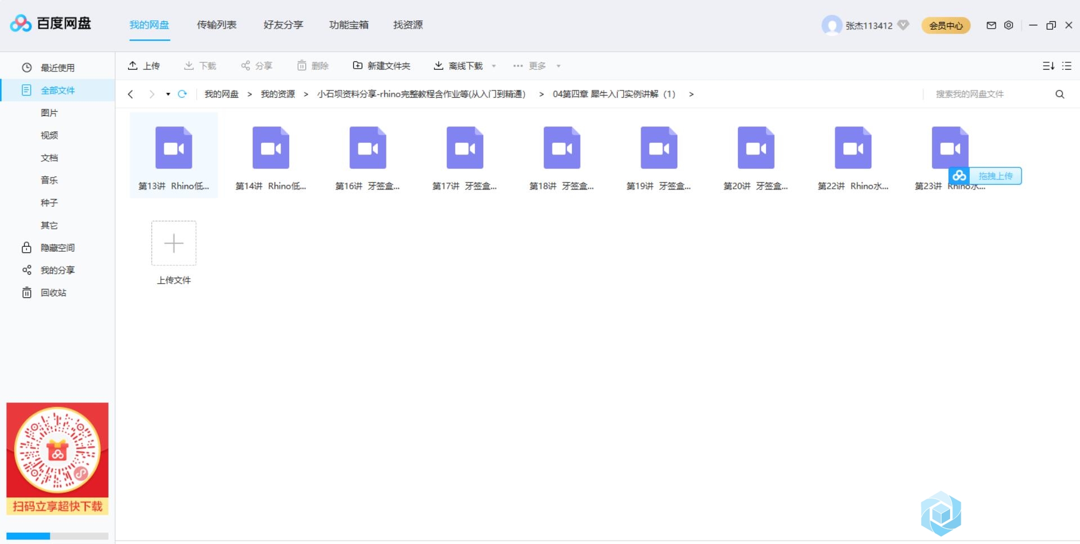
Task: Refresh the folder with reload icon
Action: [182, 94]
